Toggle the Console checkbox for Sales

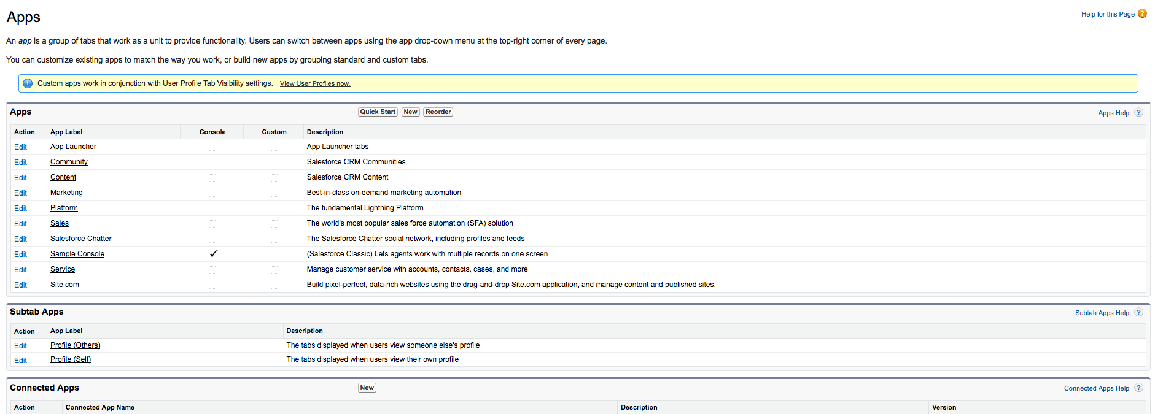click(x=212, y=224)
